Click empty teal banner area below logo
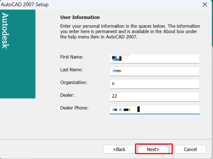213x159 pixels. coord(18,76)
